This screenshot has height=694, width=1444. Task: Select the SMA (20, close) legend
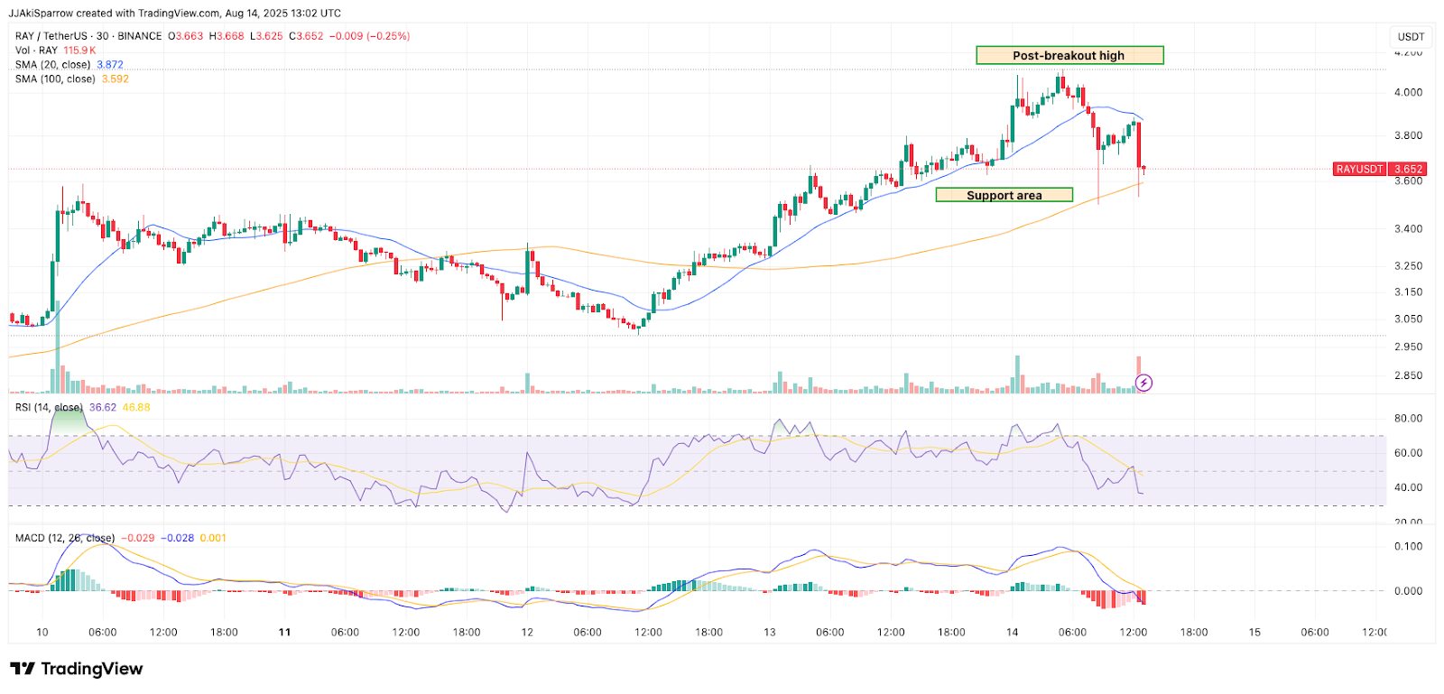coord(52,65)
